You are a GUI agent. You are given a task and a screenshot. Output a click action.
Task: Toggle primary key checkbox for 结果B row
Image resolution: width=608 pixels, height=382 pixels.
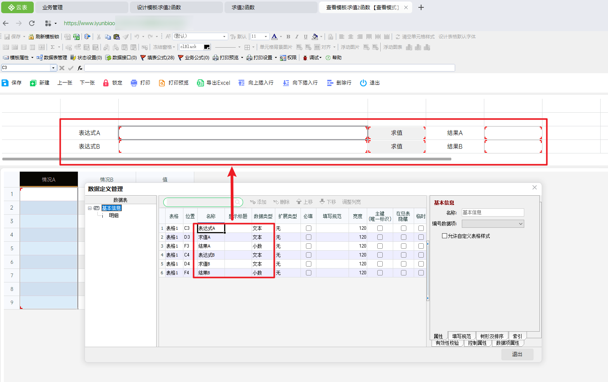point(380,273)
